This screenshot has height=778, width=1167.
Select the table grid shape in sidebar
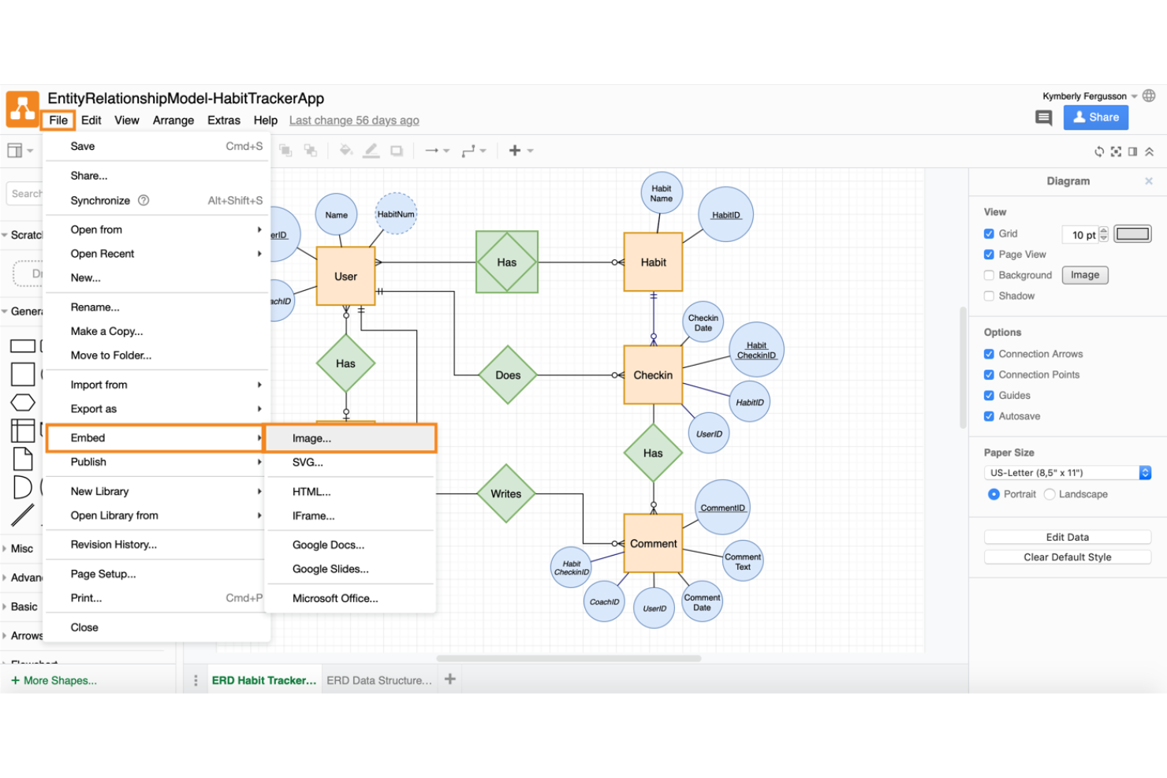22,430
